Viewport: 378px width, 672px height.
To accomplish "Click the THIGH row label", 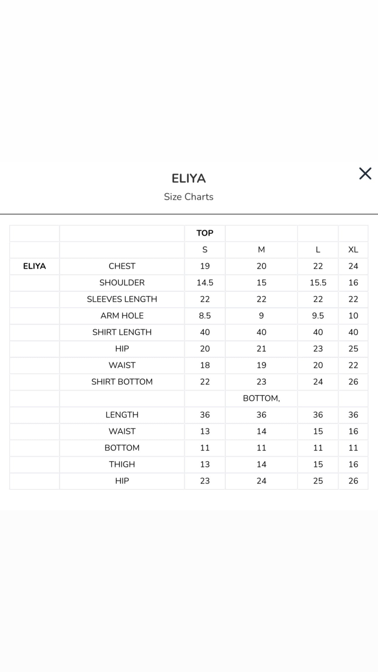I will [x=122, y=464].
